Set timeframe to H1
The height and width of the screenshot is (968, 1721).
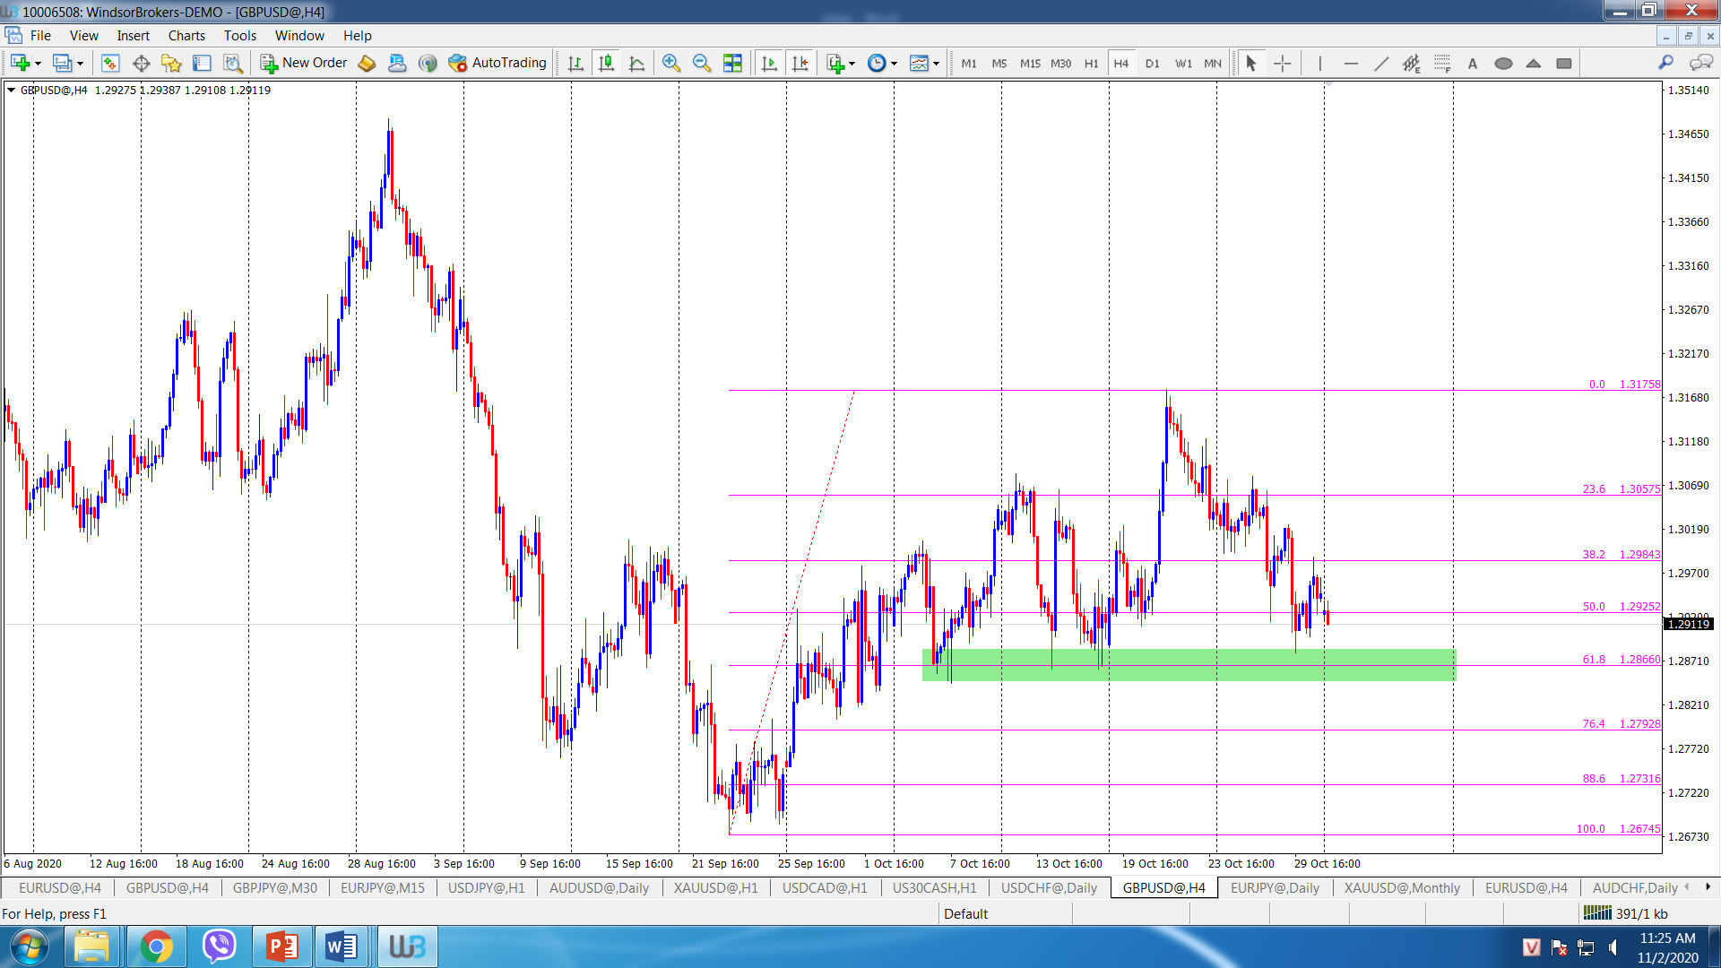[x=1091, y=64]
